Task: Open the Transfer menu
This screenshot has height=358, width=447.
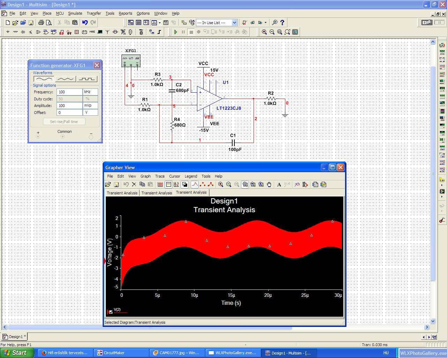Action: click(x=94, y=13)
